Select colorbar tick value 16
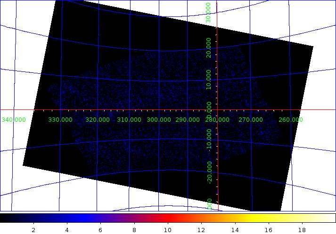The image size is (336, 234). pos(269,230)
